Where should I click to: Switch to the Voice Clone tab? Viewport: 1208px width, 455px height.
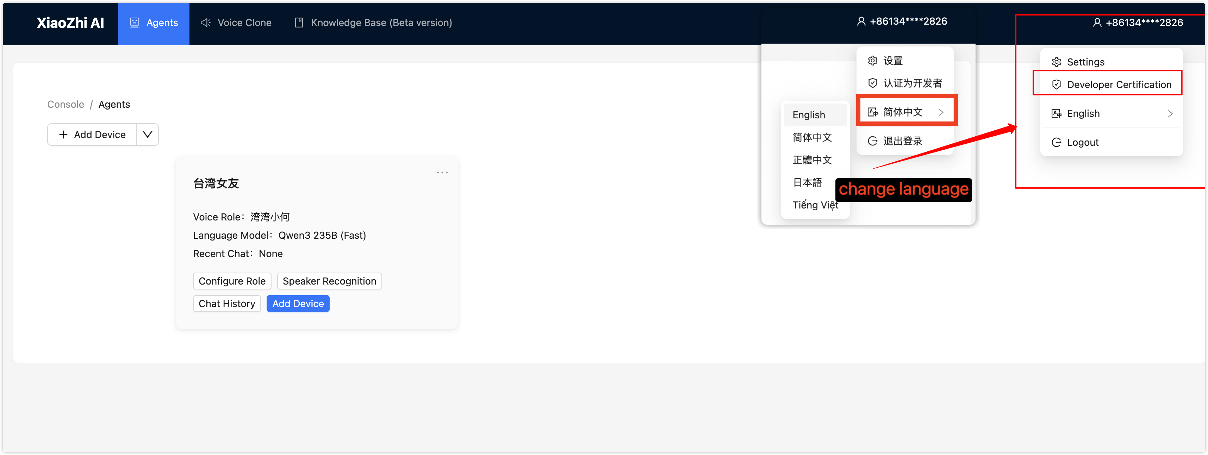(x=236, y=23)
